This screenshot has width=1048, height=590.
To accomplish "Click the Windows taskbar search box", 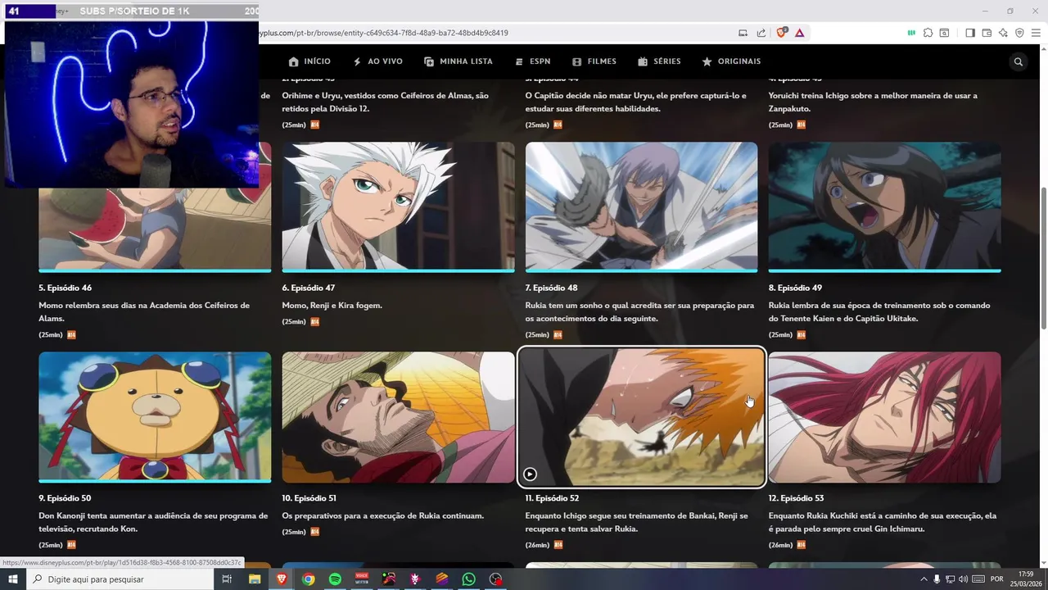I will [119, 579].
